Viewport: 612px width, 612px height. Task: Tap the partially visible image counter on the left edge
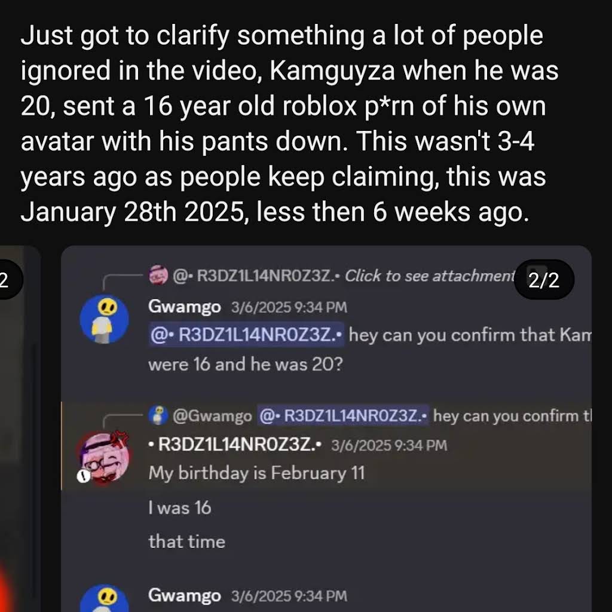click(x=7, y=280)
